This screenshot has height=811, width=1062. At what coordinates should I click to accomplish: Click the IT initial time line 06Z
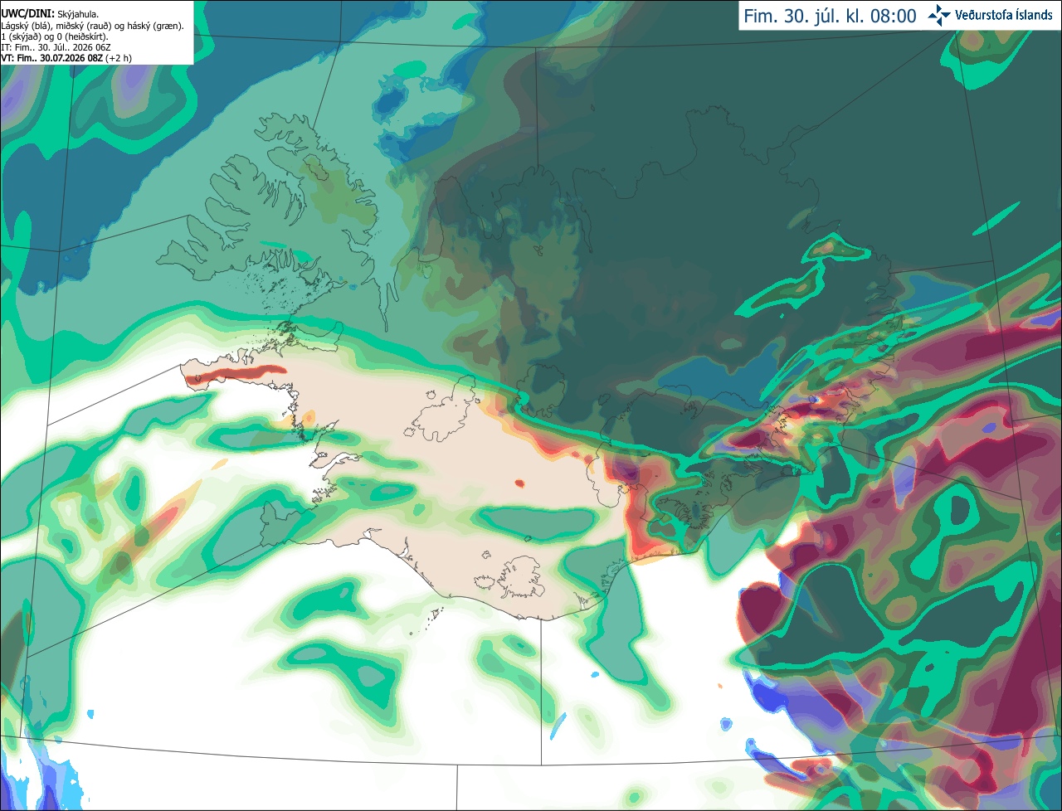click(x=56, y=47)
